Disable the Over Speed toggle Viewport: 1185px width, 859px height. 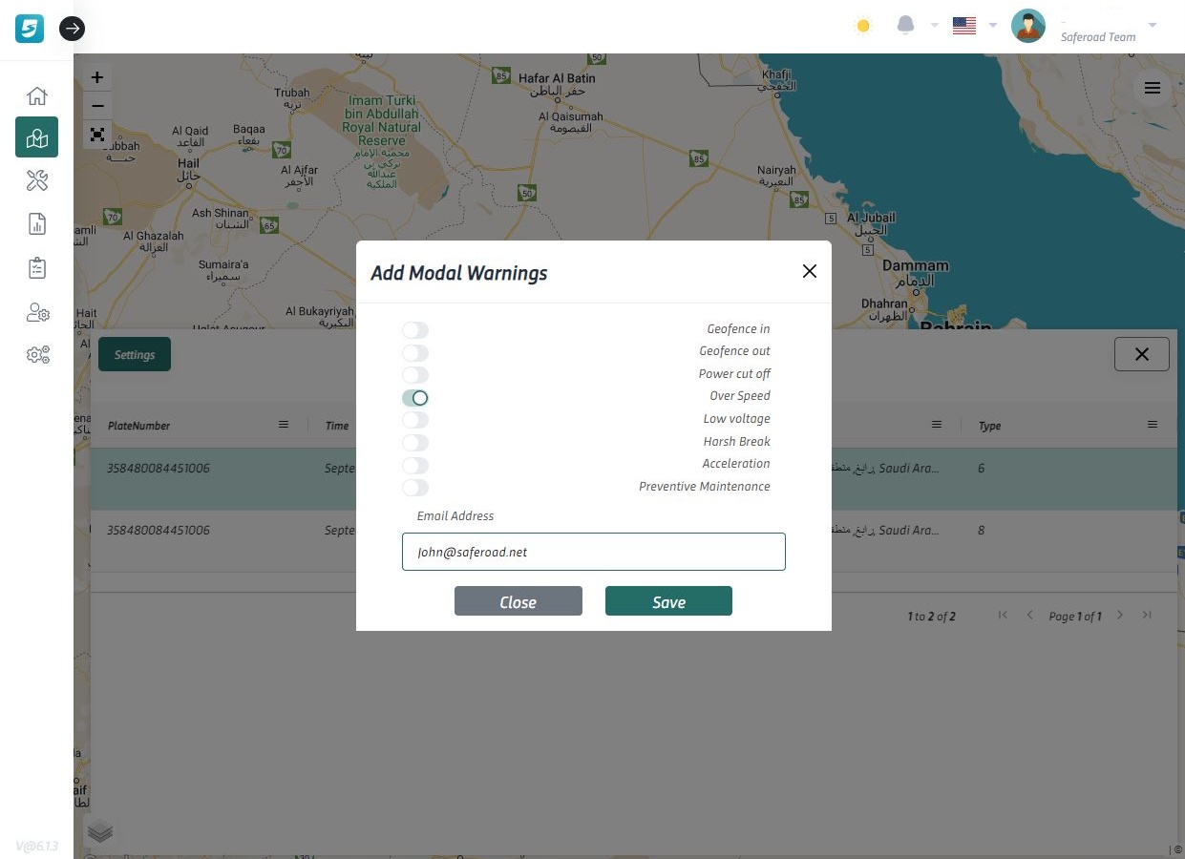click(415, 398)
